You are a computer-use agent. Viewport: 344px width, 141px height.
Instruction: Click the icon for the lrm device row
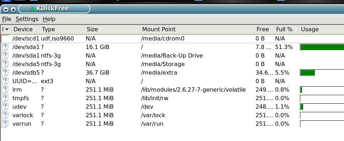click(x=5, y=90)
